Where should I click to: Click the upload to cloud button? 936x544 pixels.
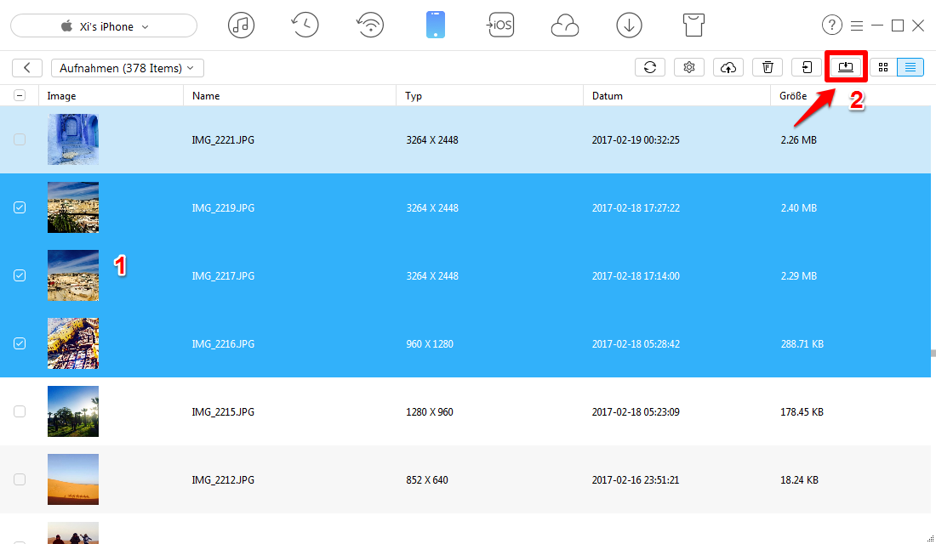(728, 67)
